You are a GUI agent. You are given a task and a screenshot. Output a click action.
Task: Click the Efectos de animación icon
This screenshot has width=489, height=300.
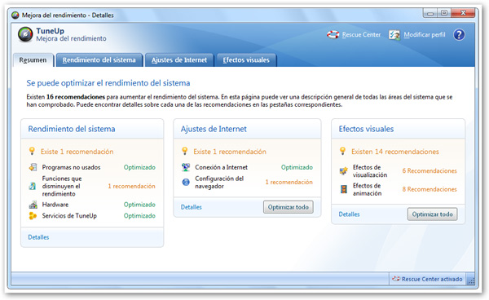[344, 189]
